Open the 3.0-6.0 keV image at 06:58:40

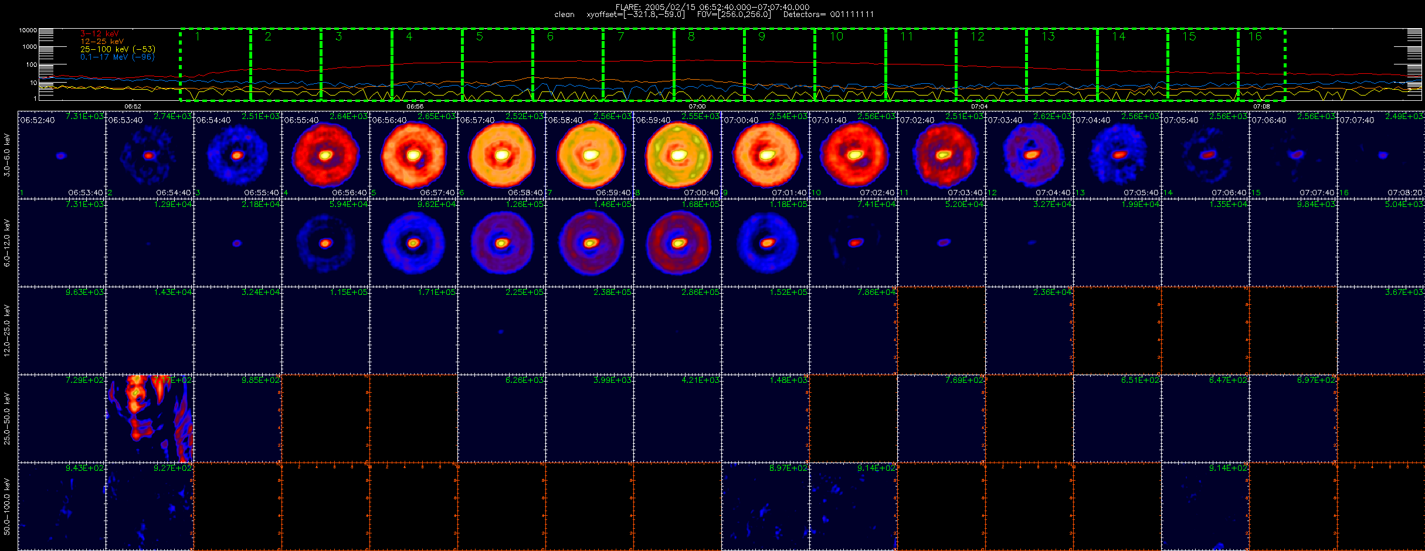(589, 155)
